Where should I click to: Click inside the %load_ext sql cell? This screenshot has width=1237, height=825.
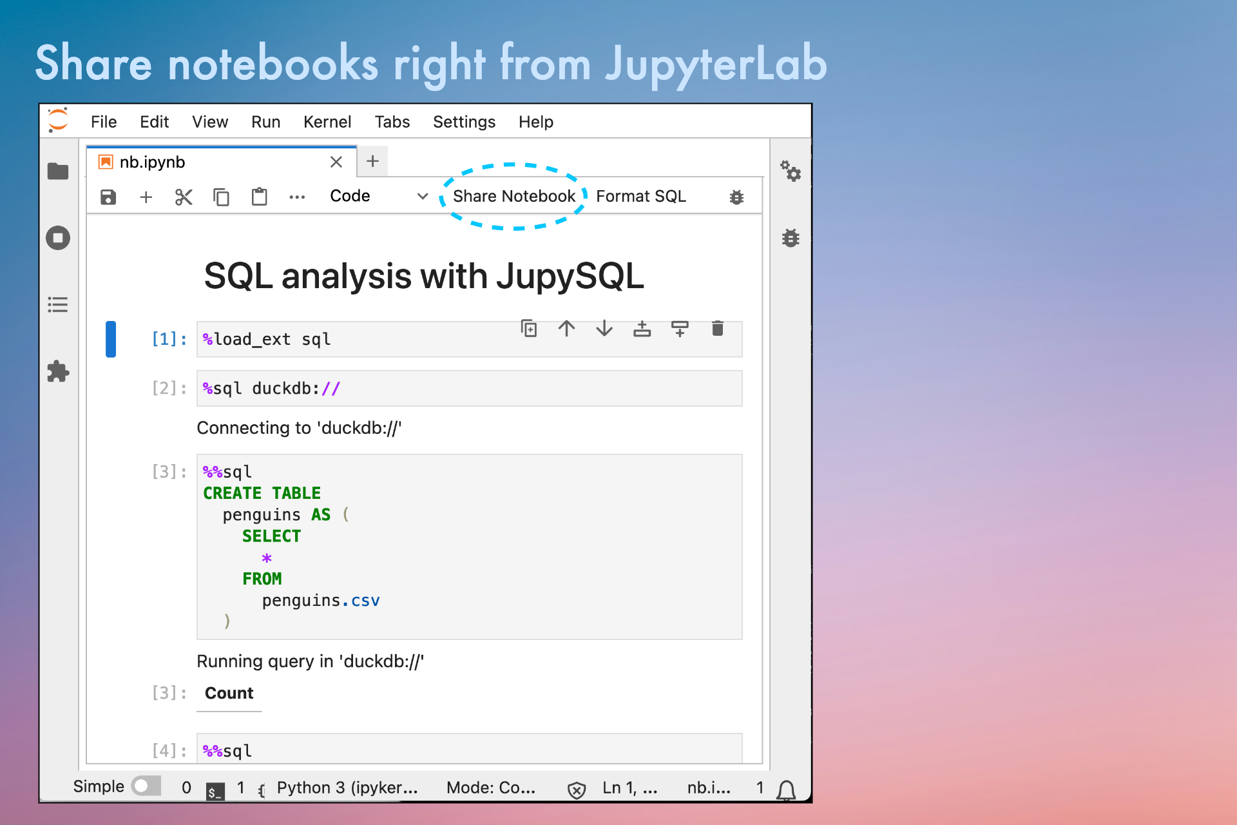(469, 340)
